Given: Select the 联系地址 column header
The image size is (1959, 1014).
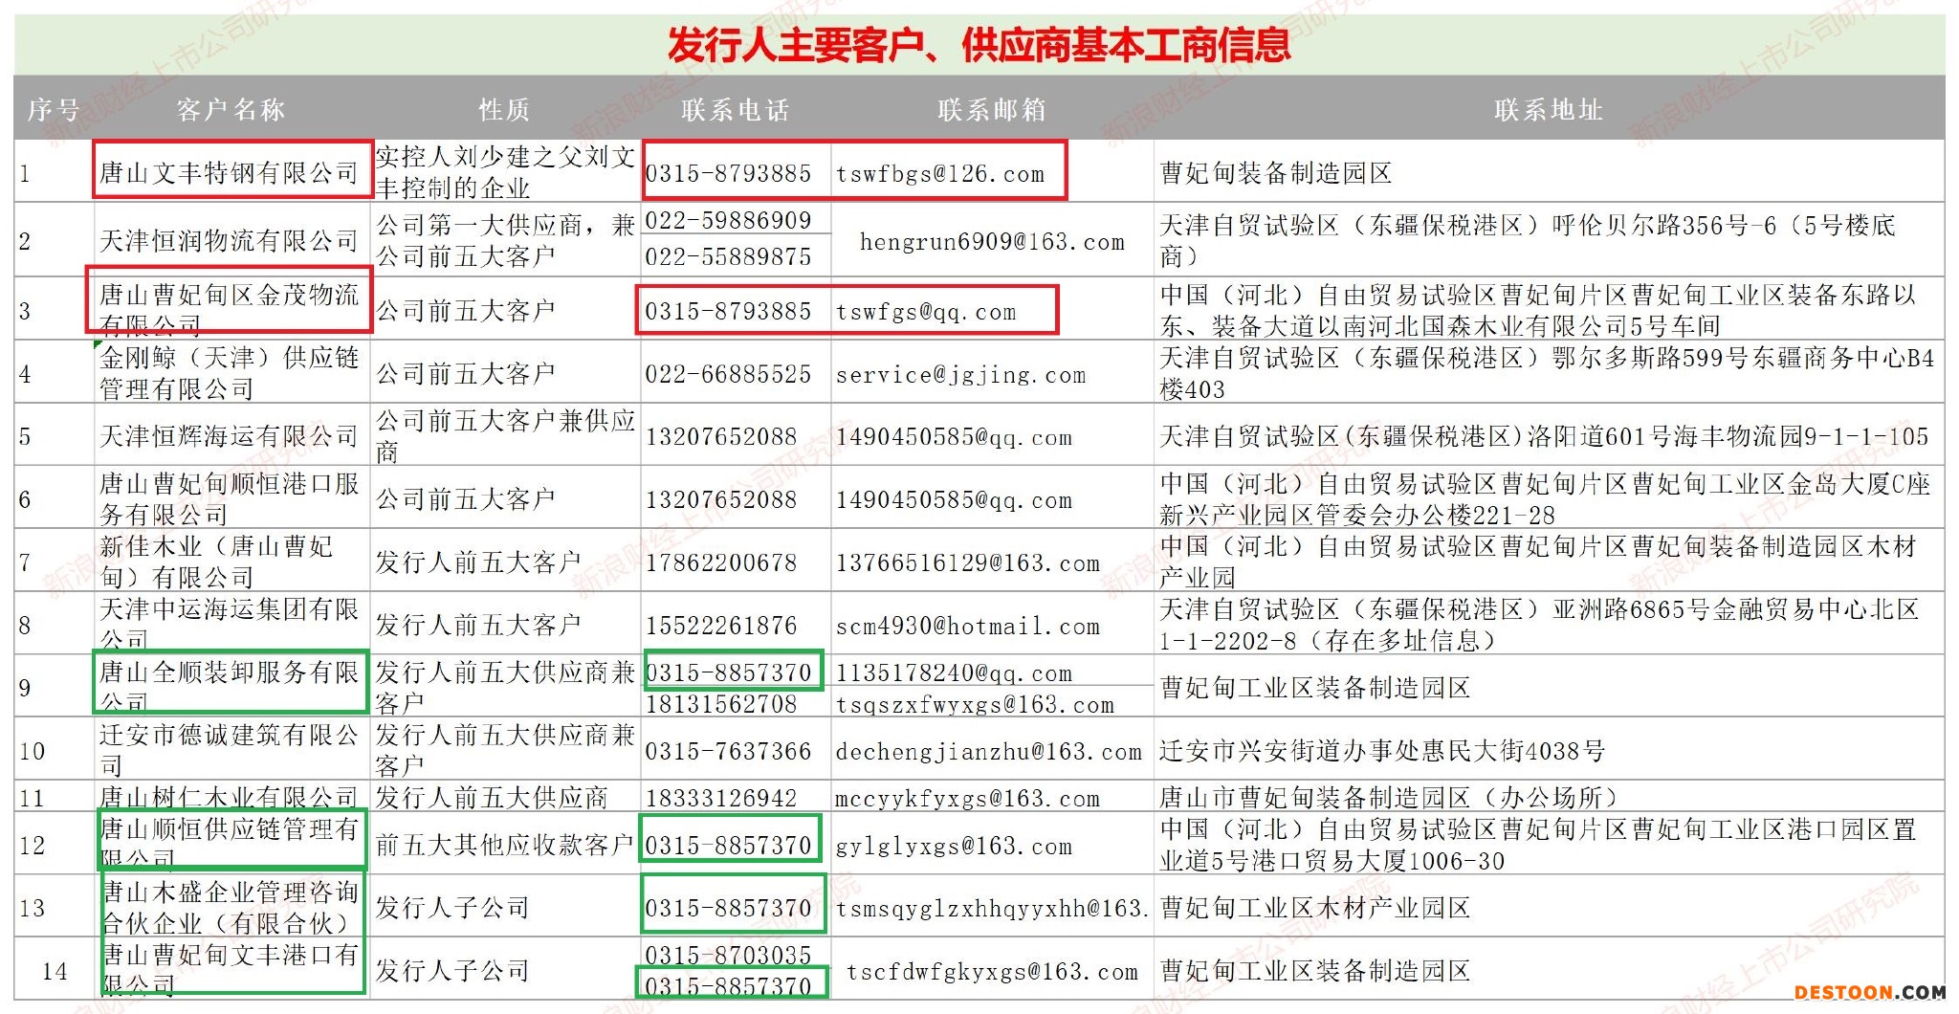Looking at the screenshot, I should pos(1548,110).
